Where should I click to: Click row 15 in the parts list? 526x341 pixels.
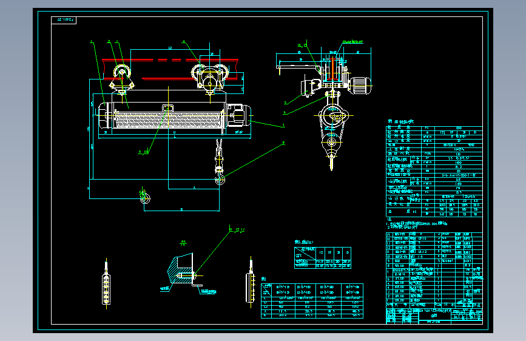pos(434,234)
